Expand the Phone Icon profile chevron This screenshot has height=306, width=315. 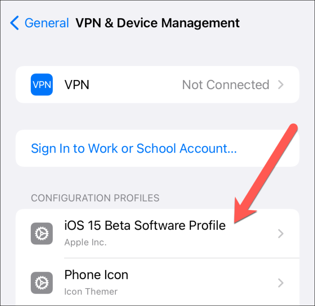(281, 283)
